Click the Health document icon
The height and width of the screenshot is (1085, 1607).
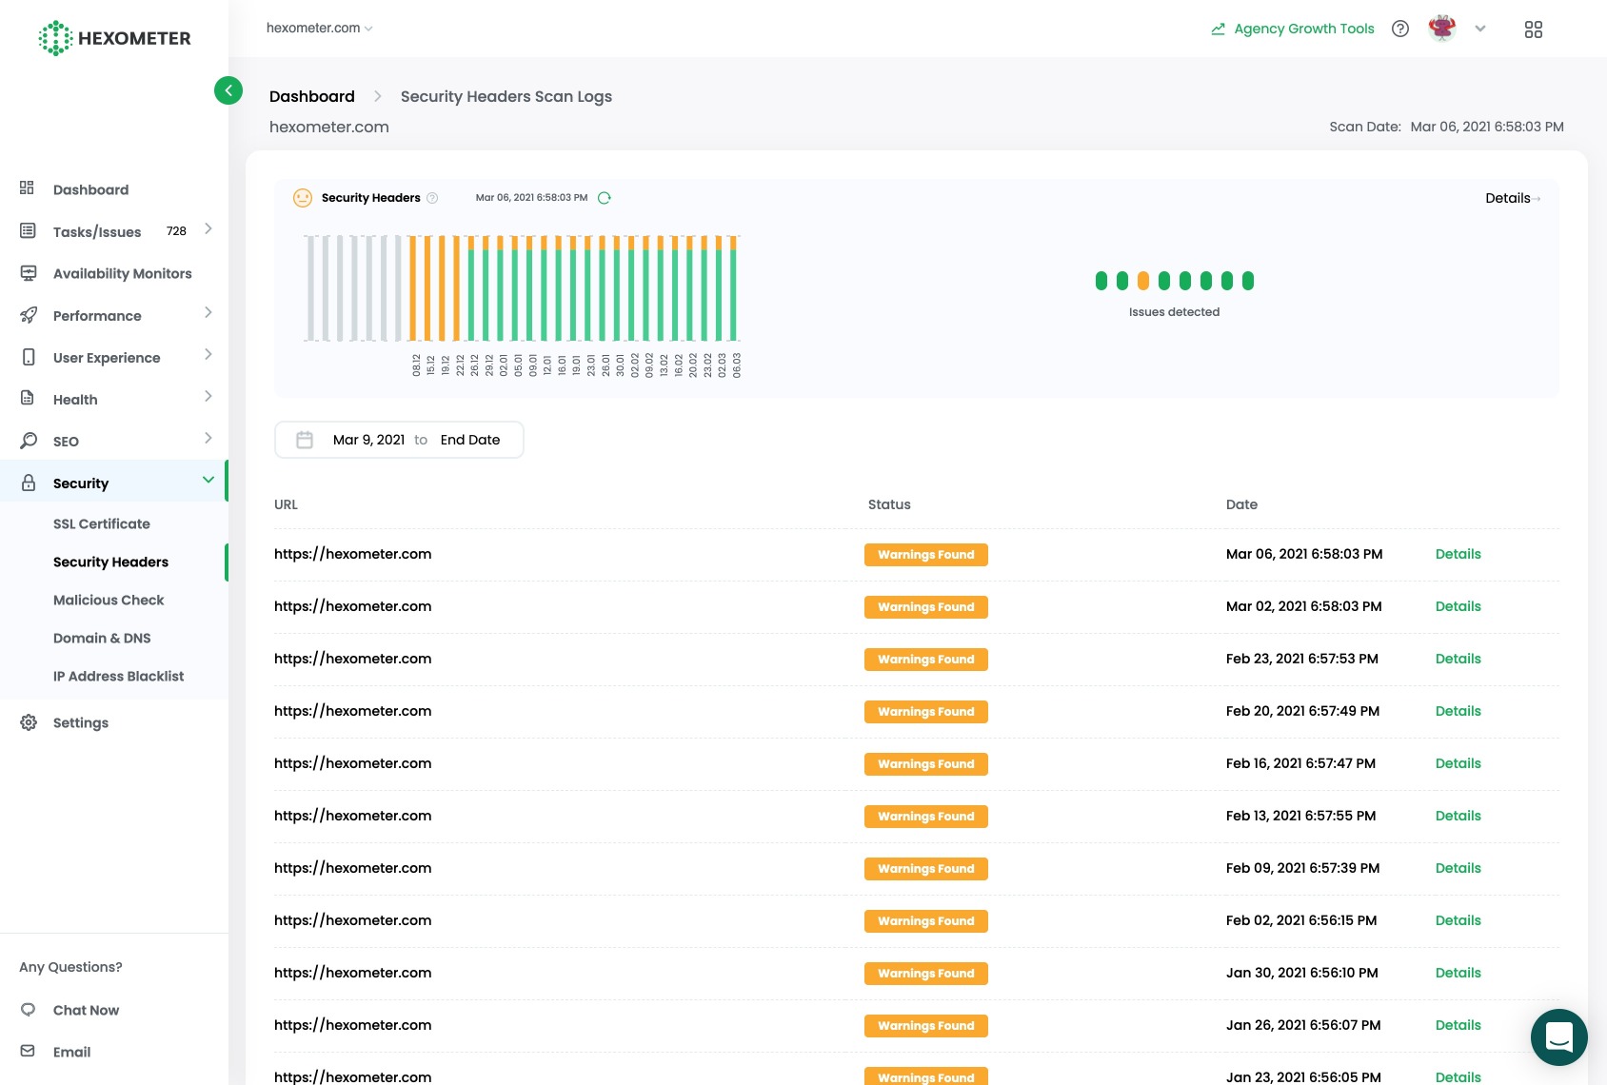[28, 398]
